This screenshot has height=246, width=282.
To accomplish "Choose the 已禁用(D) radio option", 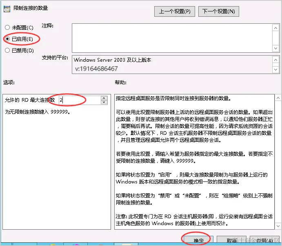I will click(x=19, y=50).
